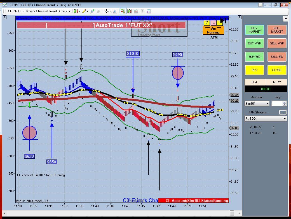The image size is (291, 219).
Task: Click the zoom in magnifier icon
Action: [92, 11]
